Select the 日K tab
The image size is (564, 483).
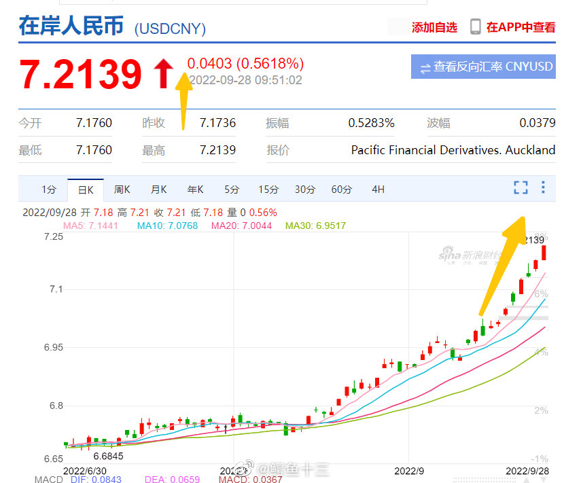[x=86, y=190]
